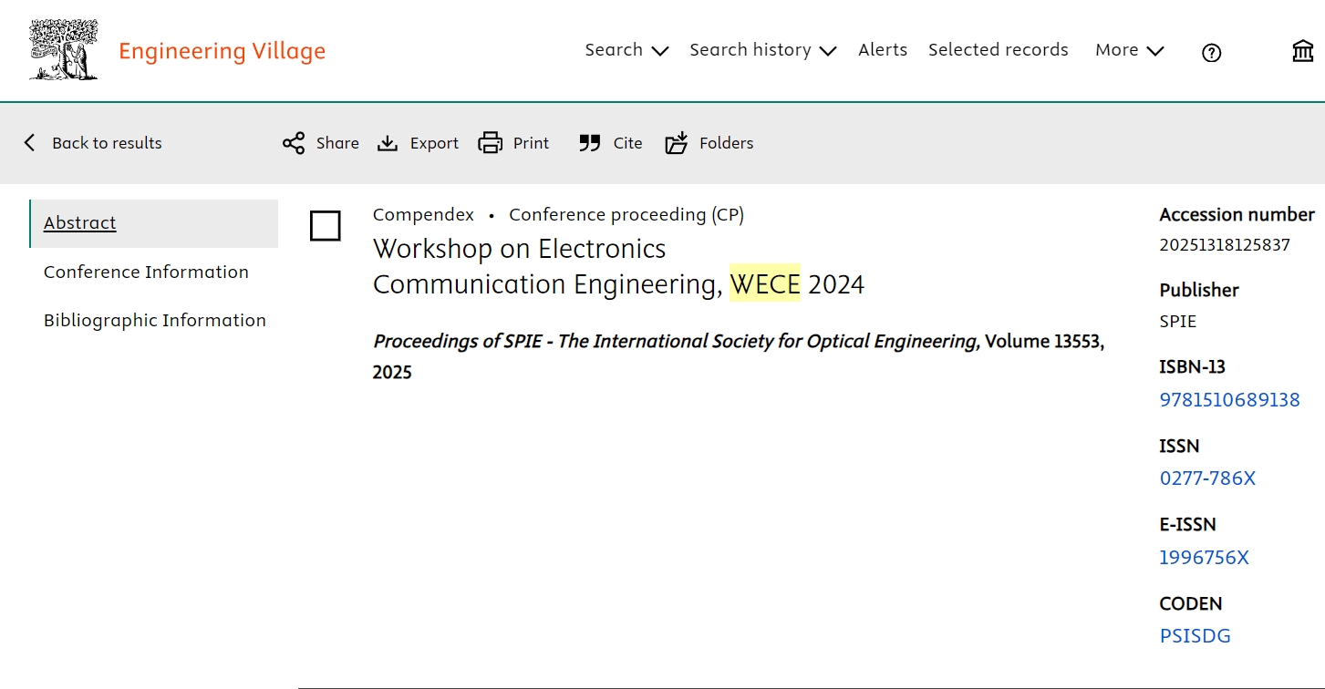The width and height of the screenshot is (1325, 689).
Task: Click the Conference proceeding (CP) label
Action: pos(626,215)
